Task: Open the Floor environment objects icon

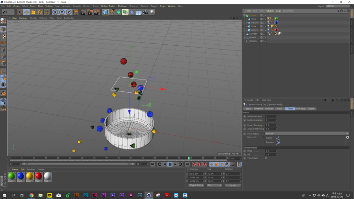Action: tap(138, 12)
